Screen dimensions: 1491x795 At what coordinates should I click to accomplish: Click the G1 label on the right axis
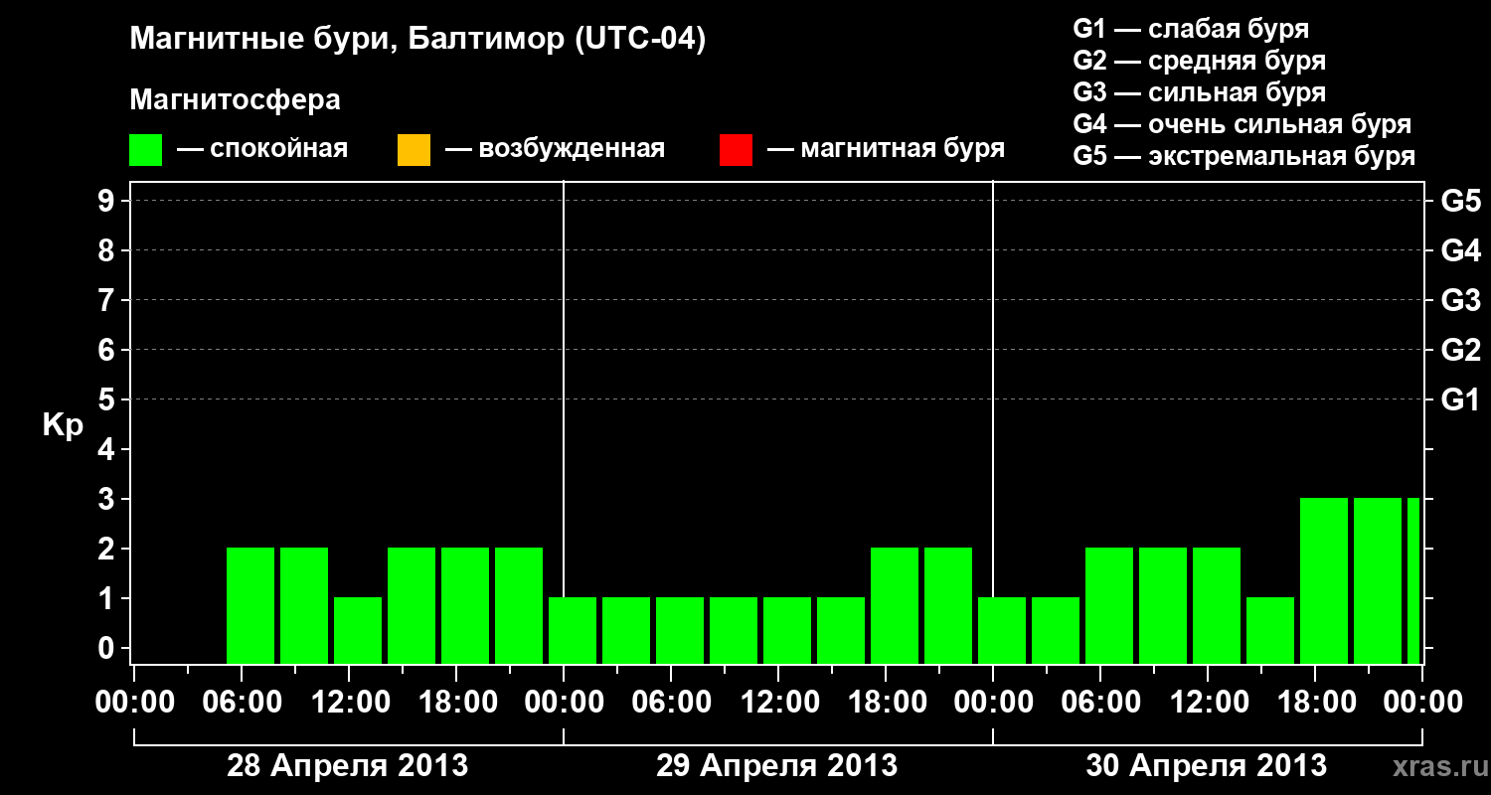tap(1460, 399)
